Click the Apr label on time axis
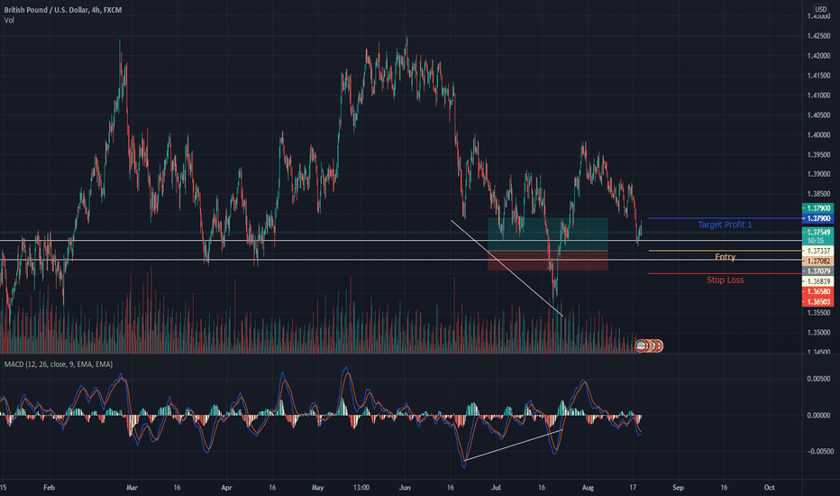This screenshot has width=840, height=496. [x=226, y=487]
